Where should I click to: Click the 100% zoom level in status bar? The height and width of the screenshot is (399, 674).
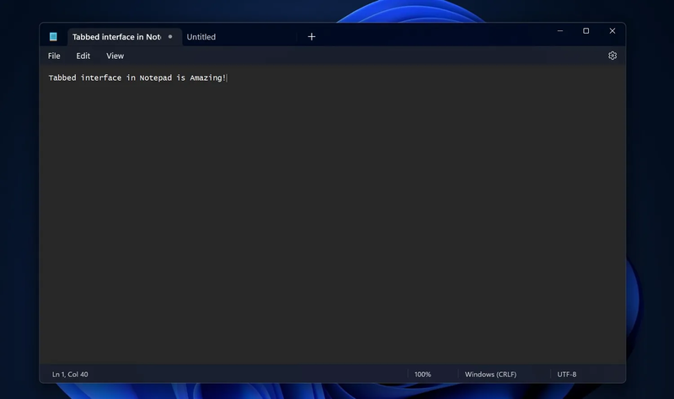click(423, 374)
